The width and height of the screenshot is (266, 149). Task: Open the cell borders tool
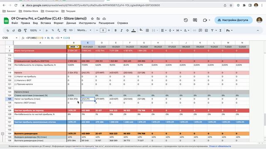tap(147, 30)
